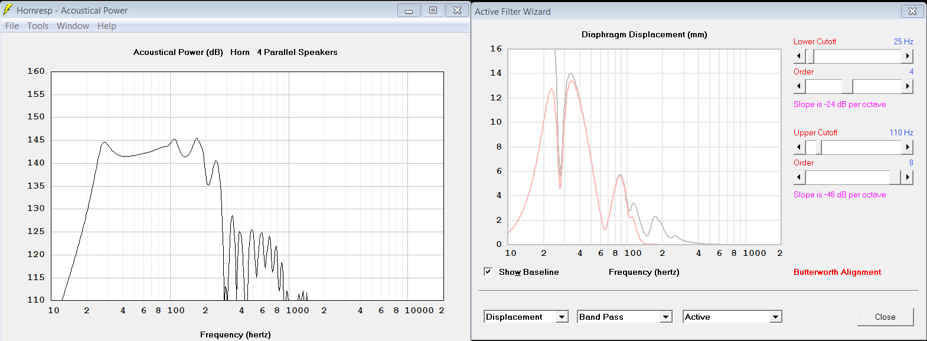Open the Band Pass filter type dropdown
The image size is (927, 341).
pos(666,317)
